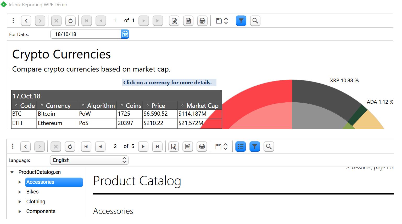Stop rendering in the Product Catalog viewer
Image resolution: width=402 pixels, height=224 pixels.
coord(56,146)
